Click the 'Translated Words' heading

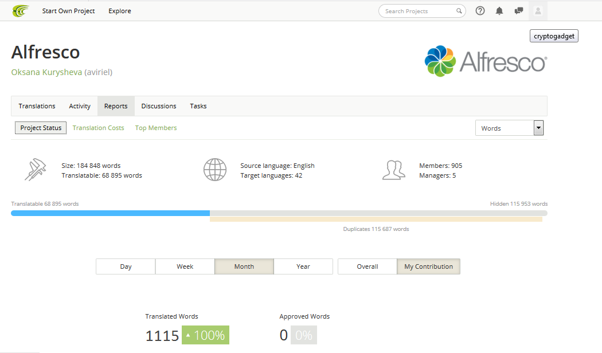coord(171,316)
